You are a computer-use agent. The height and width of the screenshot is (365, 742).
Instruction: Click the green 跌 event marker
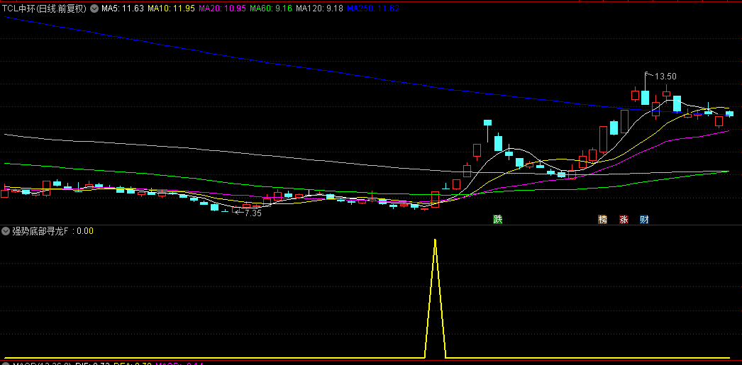(x=497, y=220)
